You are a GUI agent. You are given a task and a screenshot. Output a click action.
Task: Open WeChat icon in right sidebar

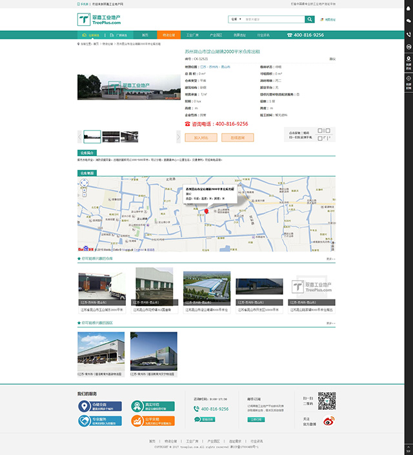coord(408,20)
